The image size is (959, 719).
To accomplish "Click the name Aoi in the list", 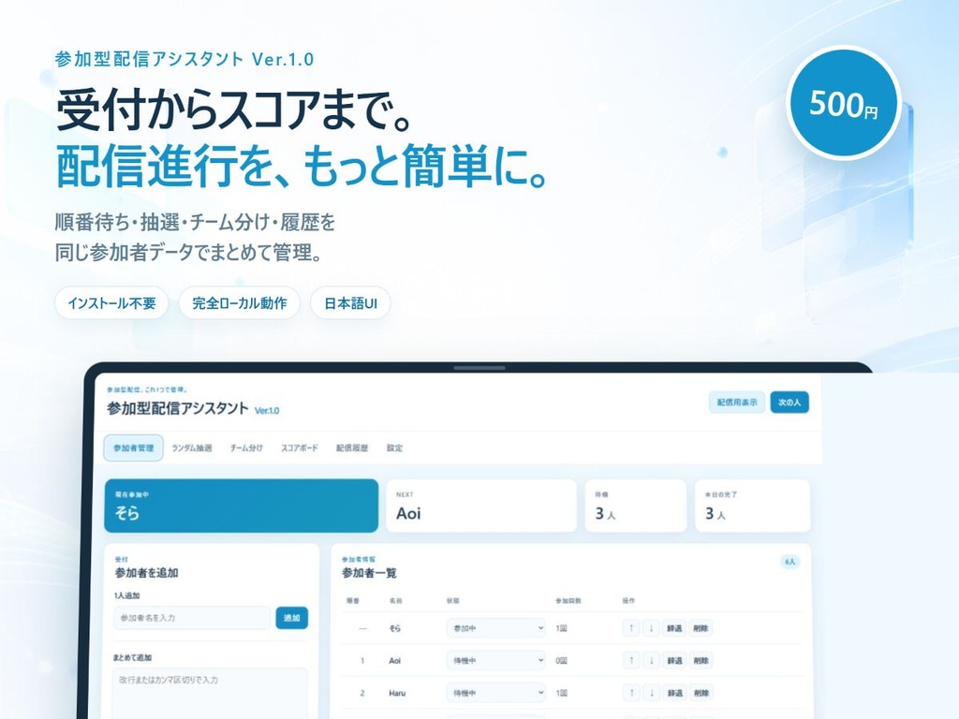I will click(395, 660).
